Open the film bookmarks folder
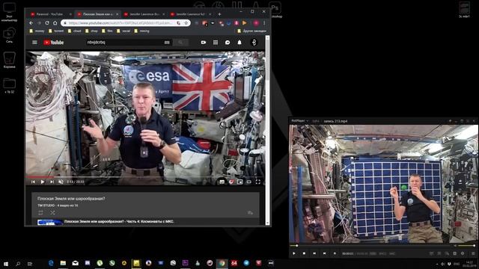Image resolution: width=479 pixels, height=269 pixels. click(x=107, y=31)
